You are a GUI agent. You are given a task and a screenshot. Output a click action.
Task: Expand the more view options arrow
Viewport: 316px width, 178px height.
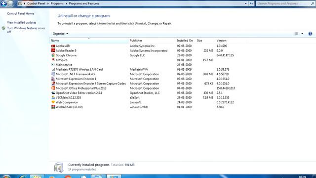302,34
